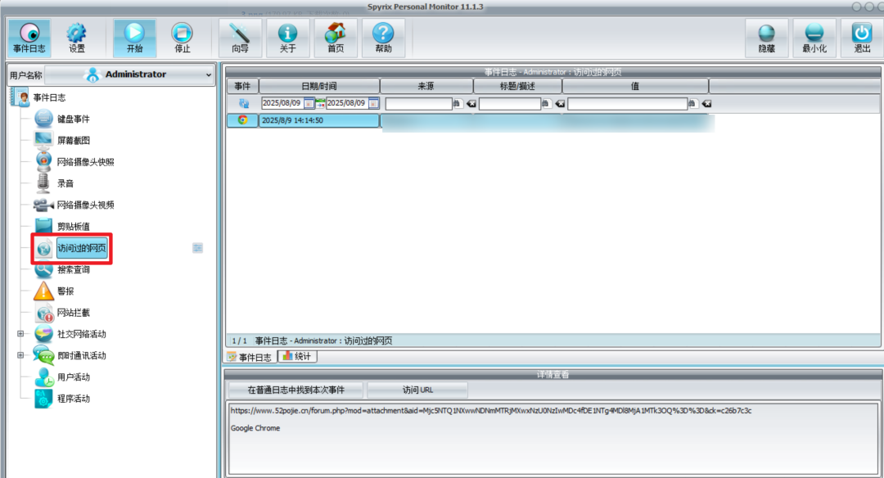This screenshot has width=884, height=478.
Task: Sort by the 来源 column header
Action: [x=426, y=86]
